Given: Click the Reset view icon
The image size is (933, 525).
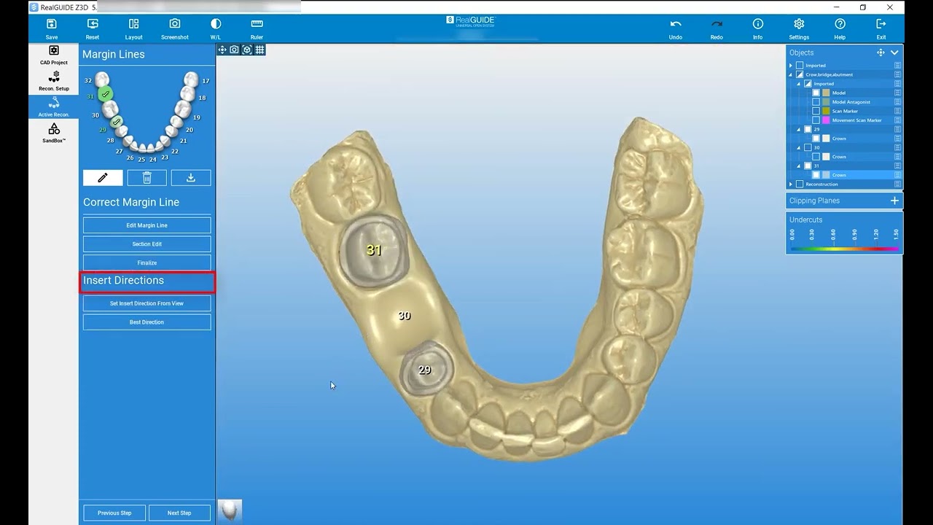Looking at the screenshot, I should point(93,24).
